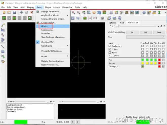Click the camera snapshot toolbar icon
167x125 pixels.
tap(102, 18)
